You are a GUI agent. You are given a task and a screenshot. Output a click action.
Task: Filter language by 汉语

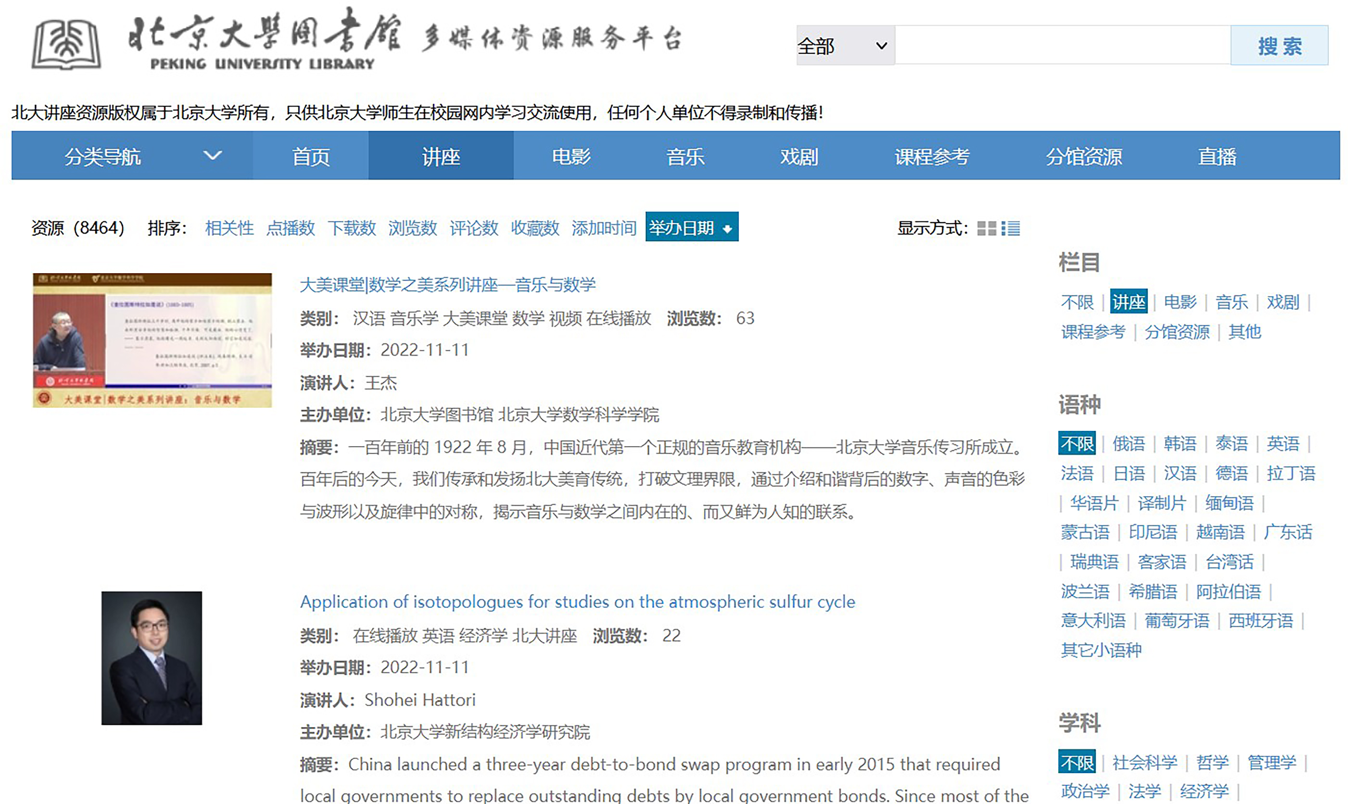coord(1180,474)
